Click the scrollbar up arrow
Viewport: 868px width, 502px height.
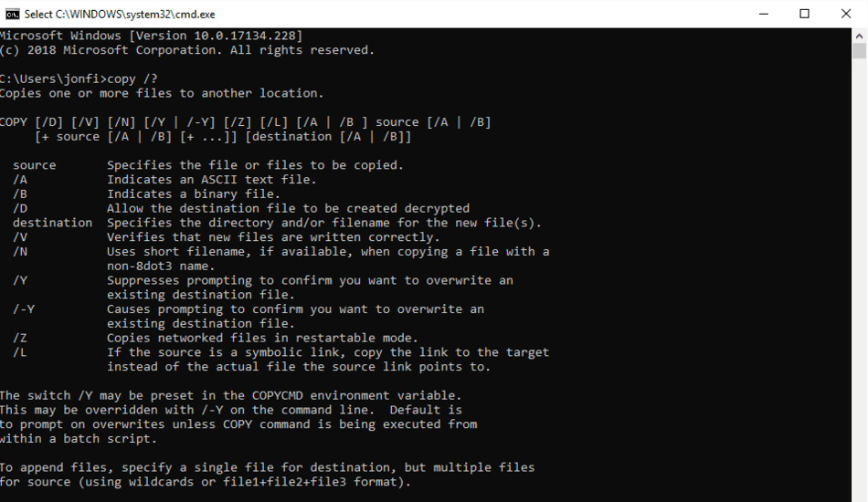click(x=859, y=36)
